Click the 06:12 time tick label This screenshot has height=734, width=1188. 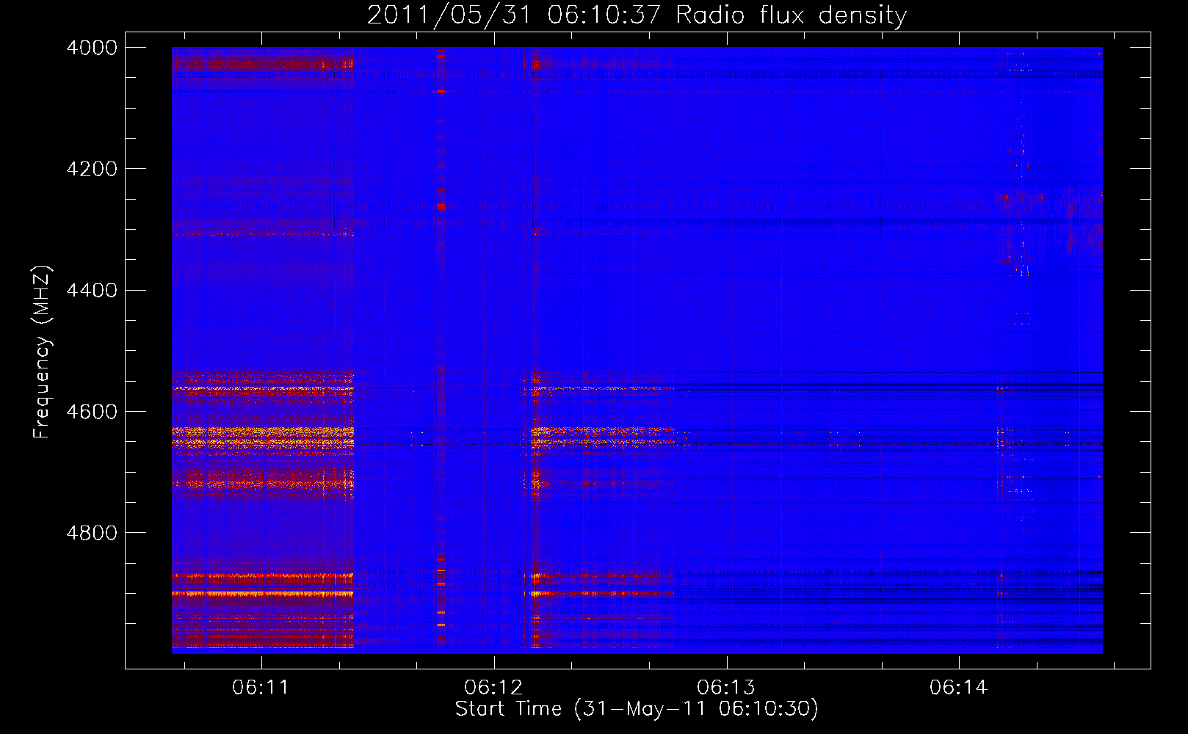494,688
